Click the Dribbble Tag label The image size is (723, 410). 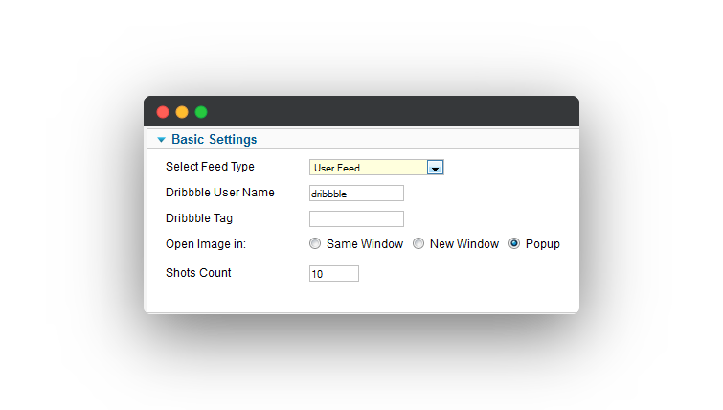pyautogui.click(x=199, y=218)
